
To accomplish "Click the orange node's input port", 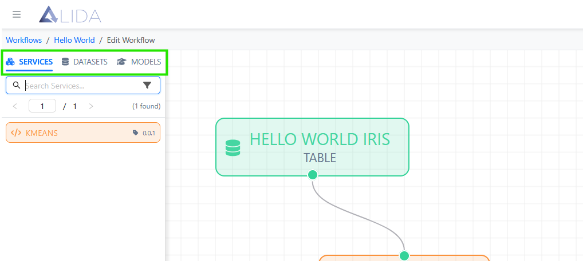I will 404,256.
